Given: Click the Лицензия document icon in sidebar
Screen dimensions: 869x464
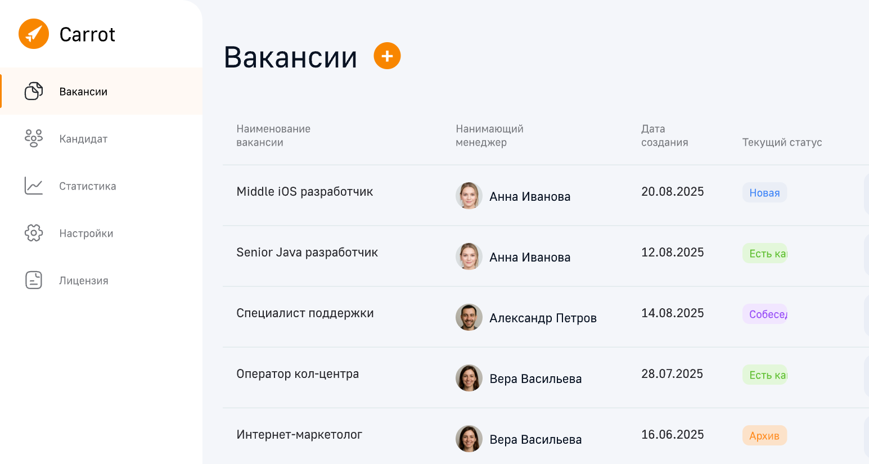Looking at the screenshot, I should coord(34,280).
